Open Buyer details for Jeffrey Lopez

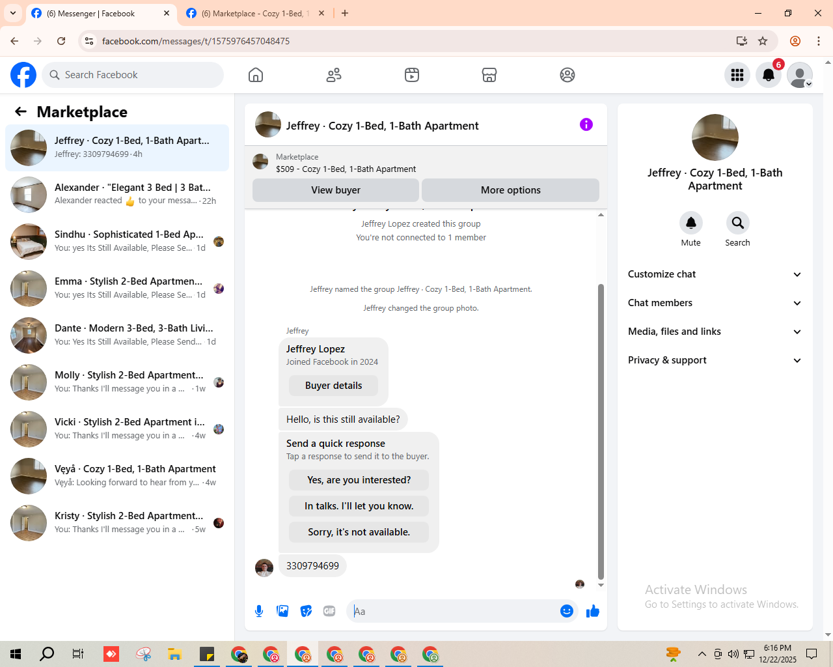pos(334,386)
